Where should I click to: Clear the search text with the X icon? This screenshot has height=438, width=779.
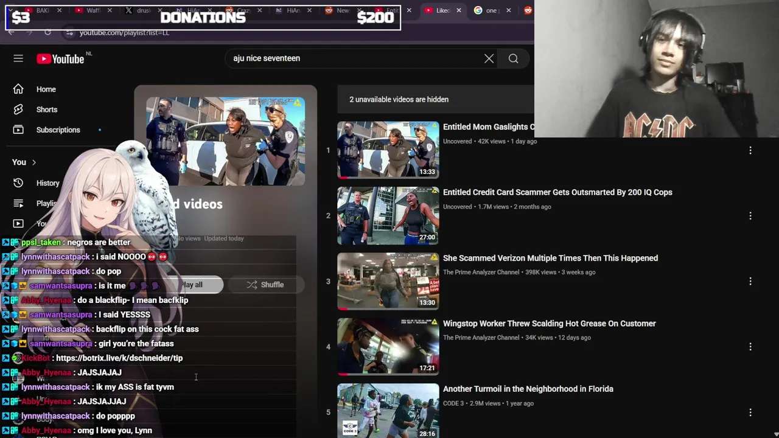pyautogui.click(x=489, y=58)
